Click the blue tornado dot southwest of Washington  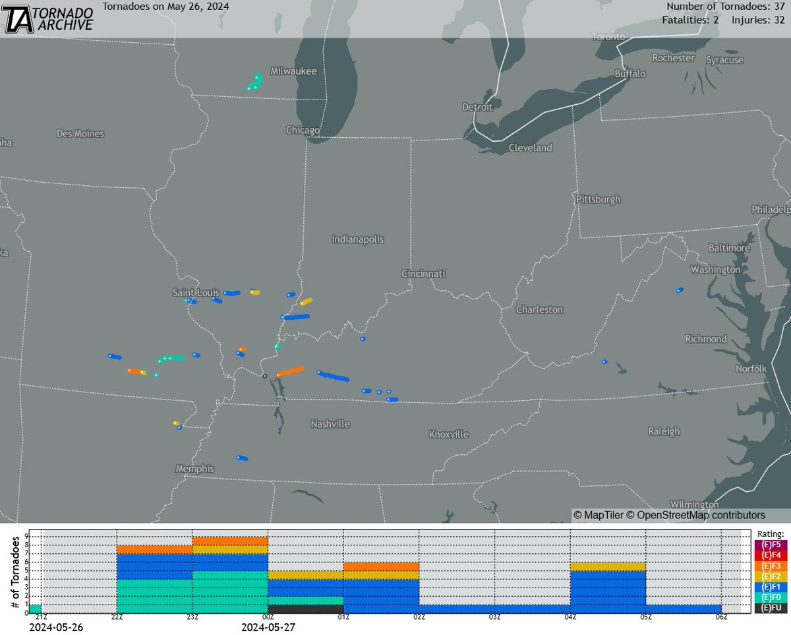pos(680,289)
